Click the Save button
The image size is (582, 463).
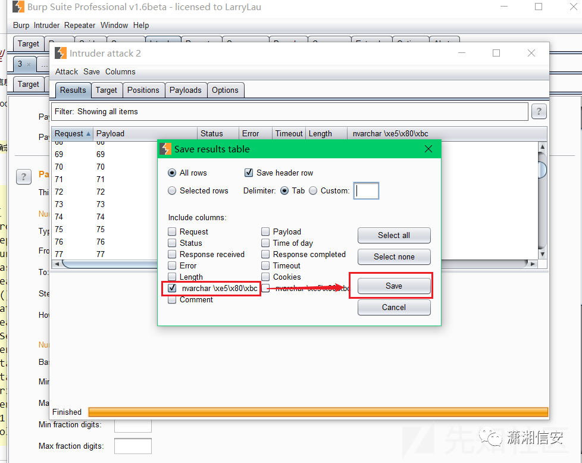tap(393, 286)
